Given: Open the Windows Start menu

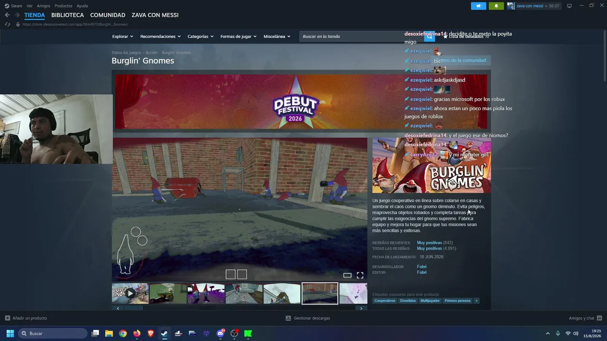Looking at the screenshot, I should pos(10,333).
